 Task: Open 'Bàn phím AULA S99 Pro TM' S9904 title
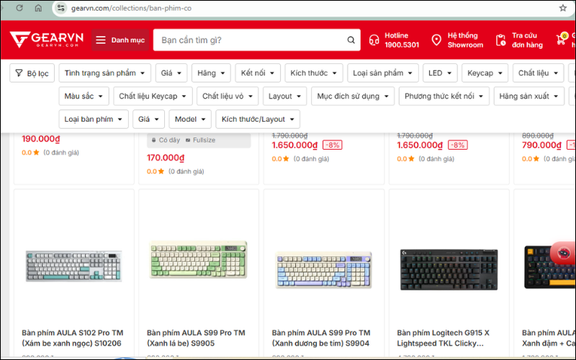[321, 338]
